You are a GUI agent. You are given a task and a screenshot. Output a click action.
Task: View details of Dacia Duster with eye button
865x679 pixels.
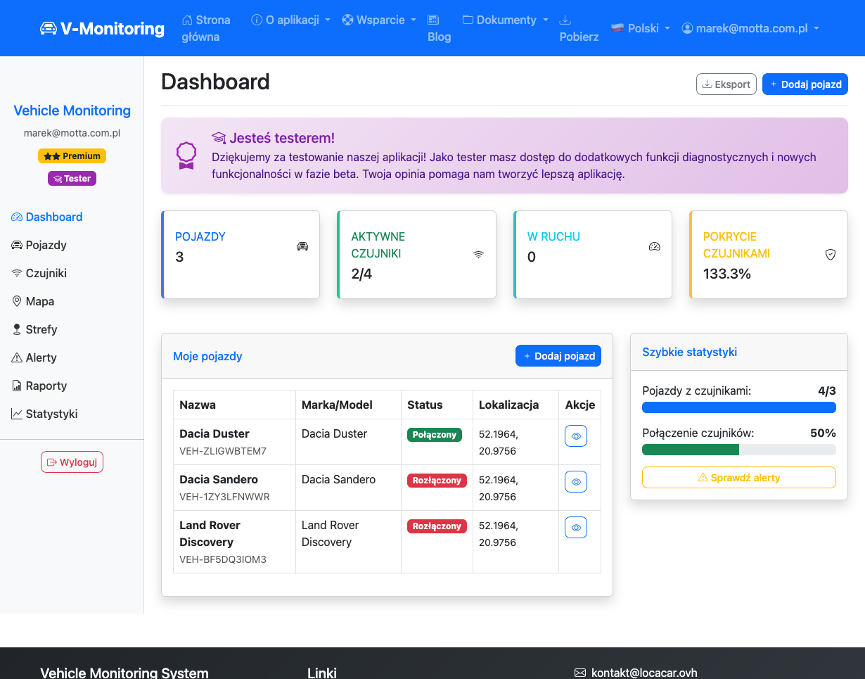point(576,436)
